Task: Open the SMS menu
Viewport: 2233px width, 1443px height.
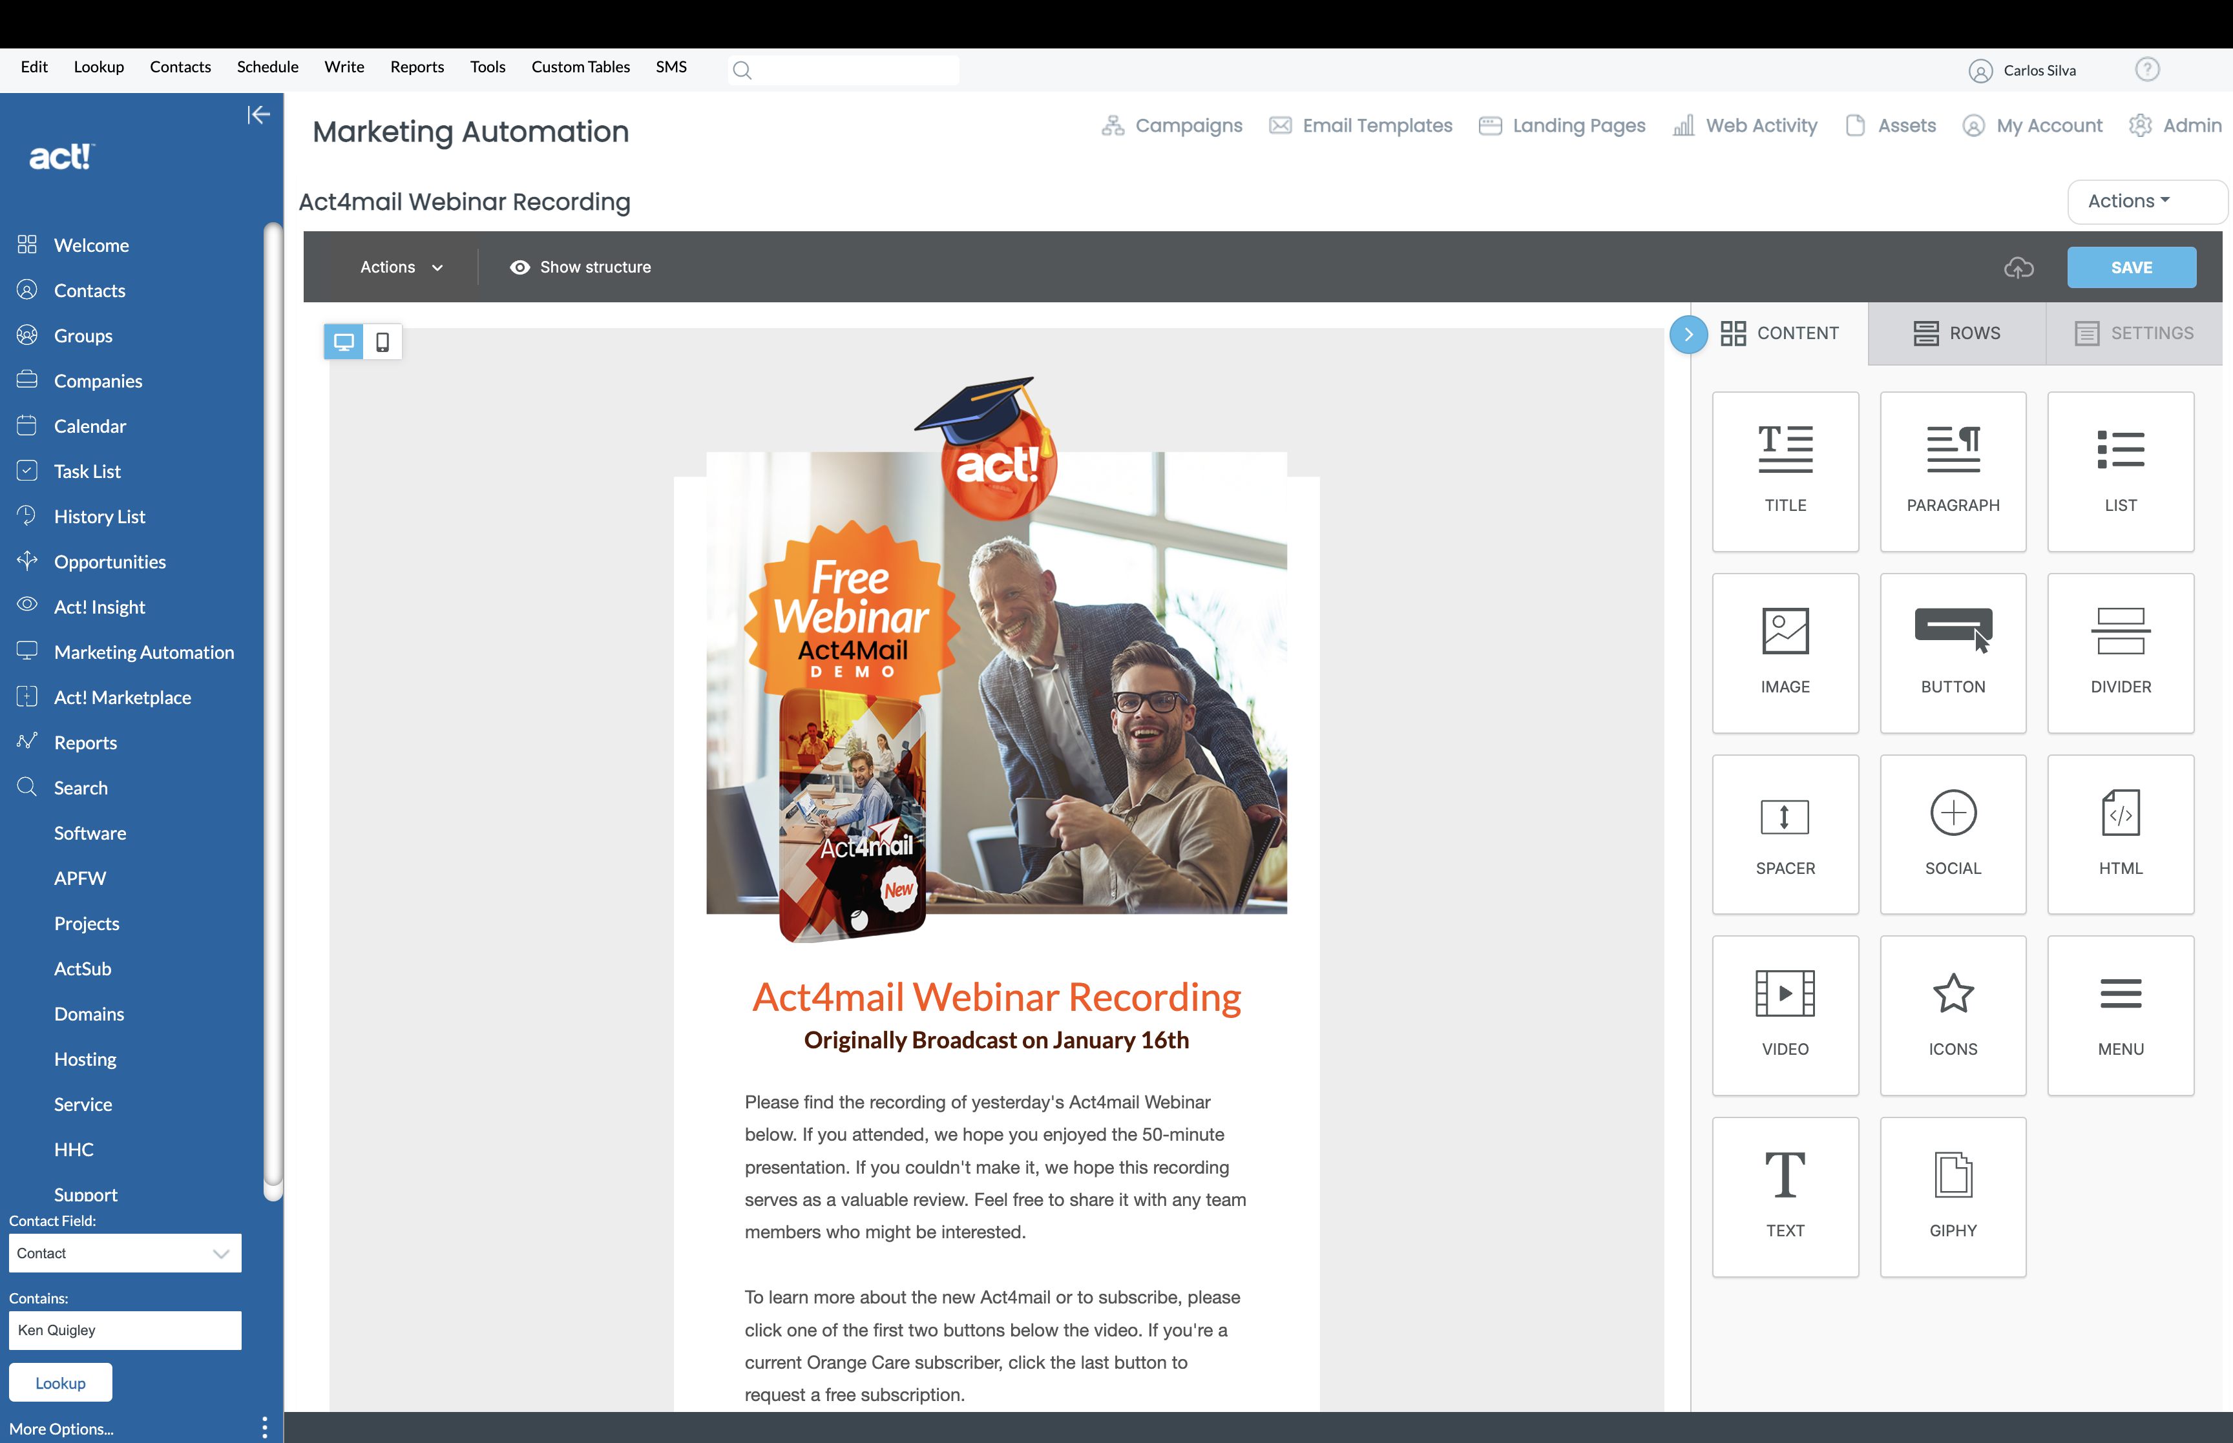Action: click(671, 67)
